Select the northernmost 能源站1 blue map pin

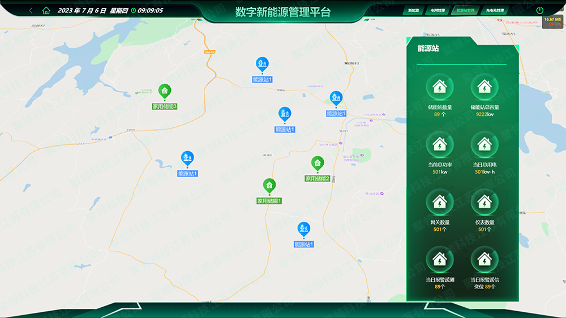262,65
